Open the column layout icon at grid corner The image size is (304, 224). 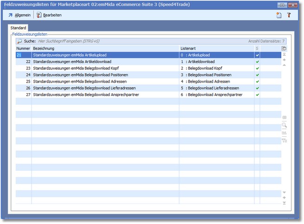(x=284, y=48)
